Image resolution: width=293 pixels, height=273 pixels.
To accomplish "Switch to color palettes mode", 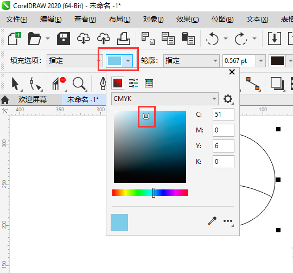I will point(149,83).
